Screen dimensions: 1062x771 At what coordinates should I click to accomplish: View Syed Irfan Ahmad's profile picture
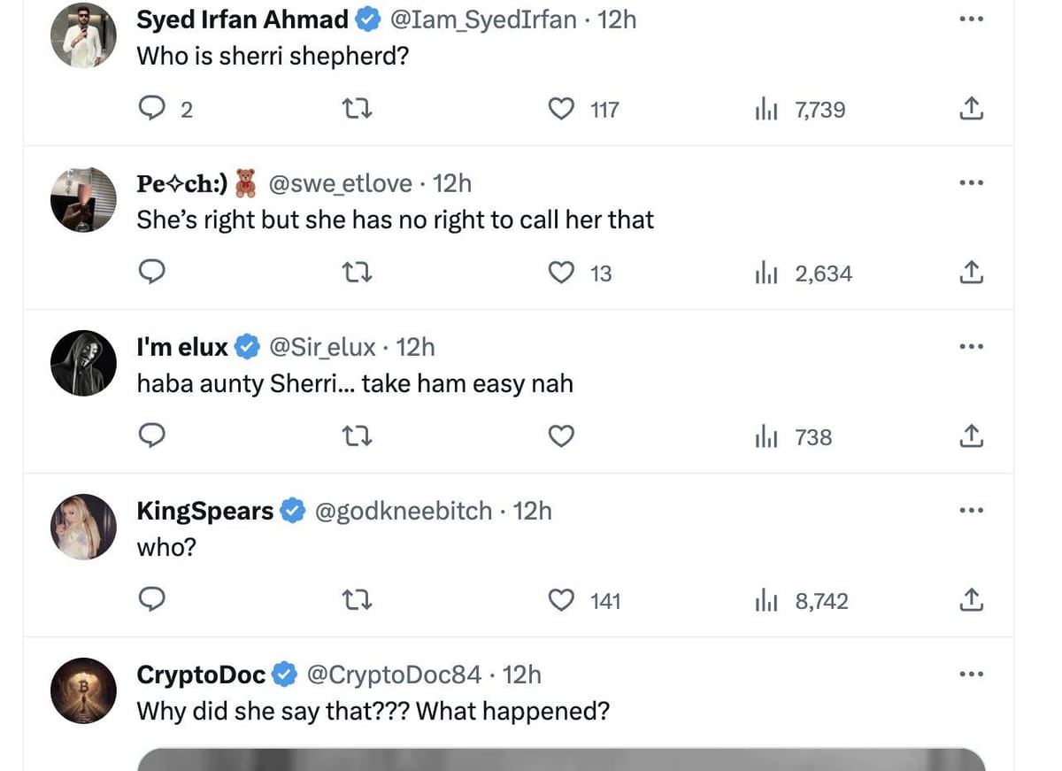83,35
